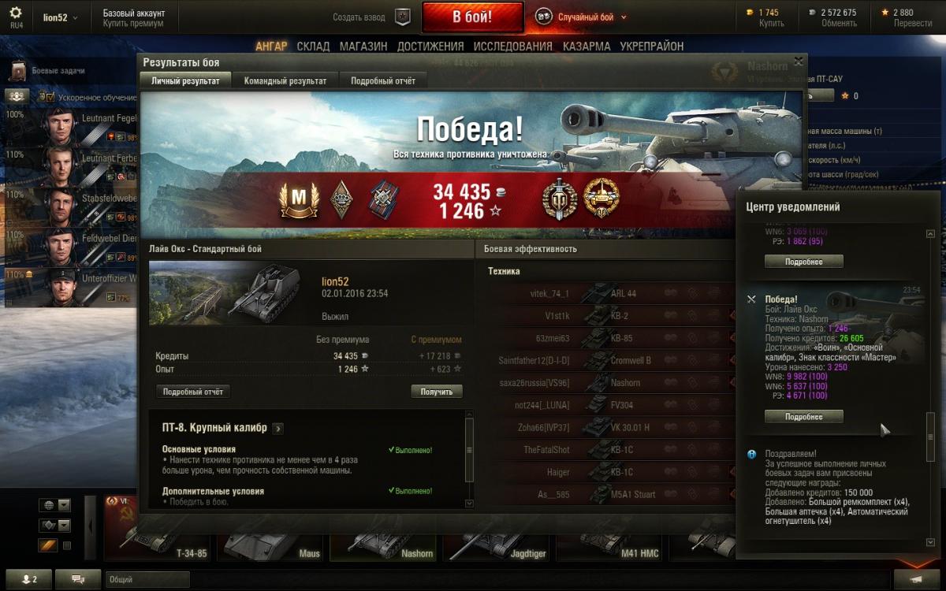Open the chat channels icon button
The image size is (946, 591).
click(78, 579)
